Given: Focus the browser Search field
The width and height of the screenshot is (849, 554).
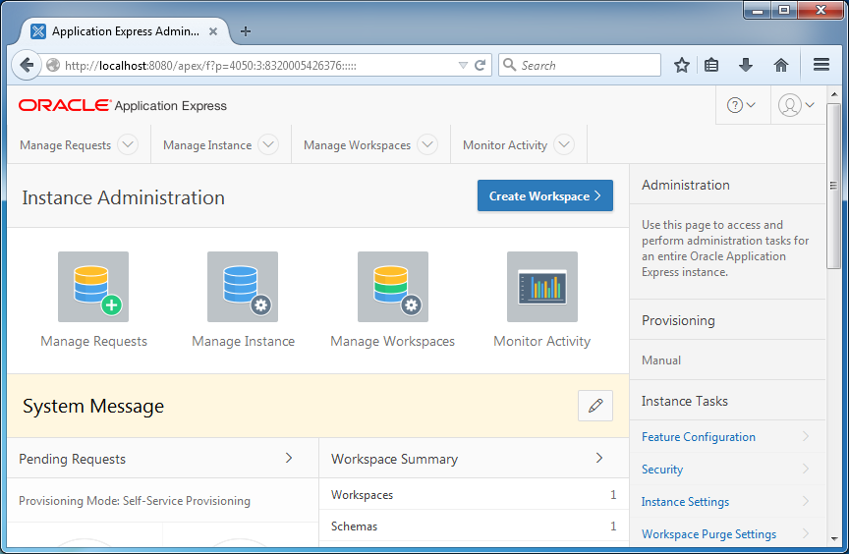Looking at the screenshot, I should (580, 65).
